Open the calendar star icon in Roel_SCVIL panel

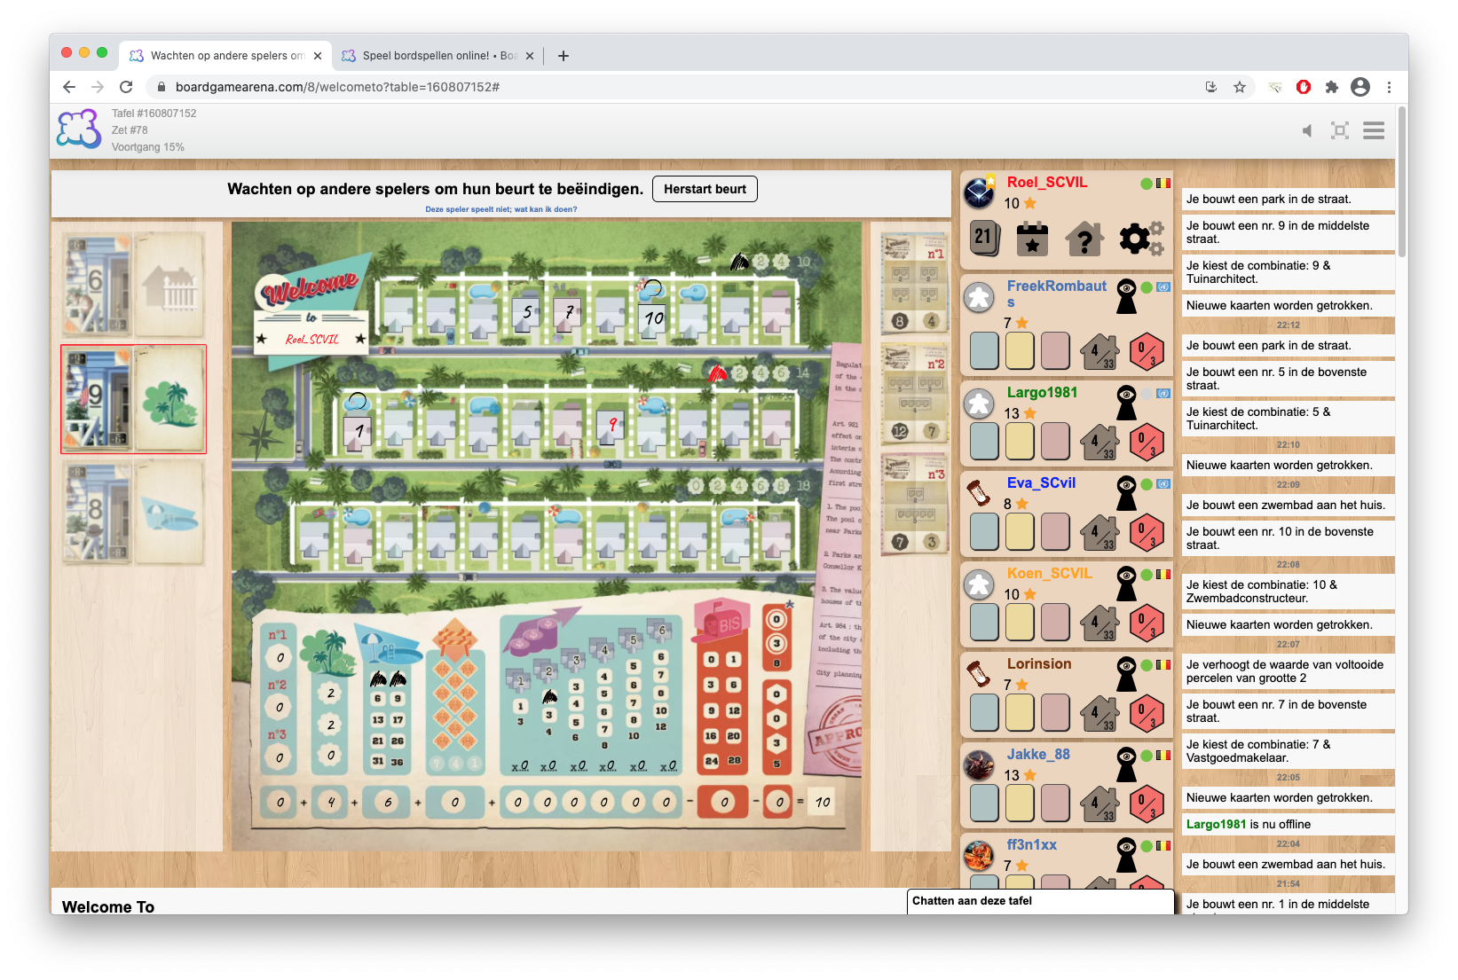(1032, 239)
